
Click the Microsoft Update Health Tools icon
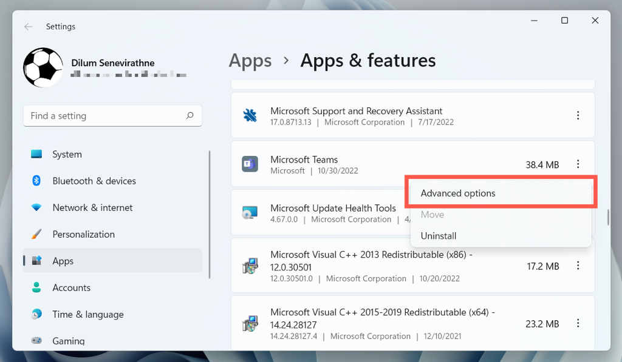tap(250, 213)
